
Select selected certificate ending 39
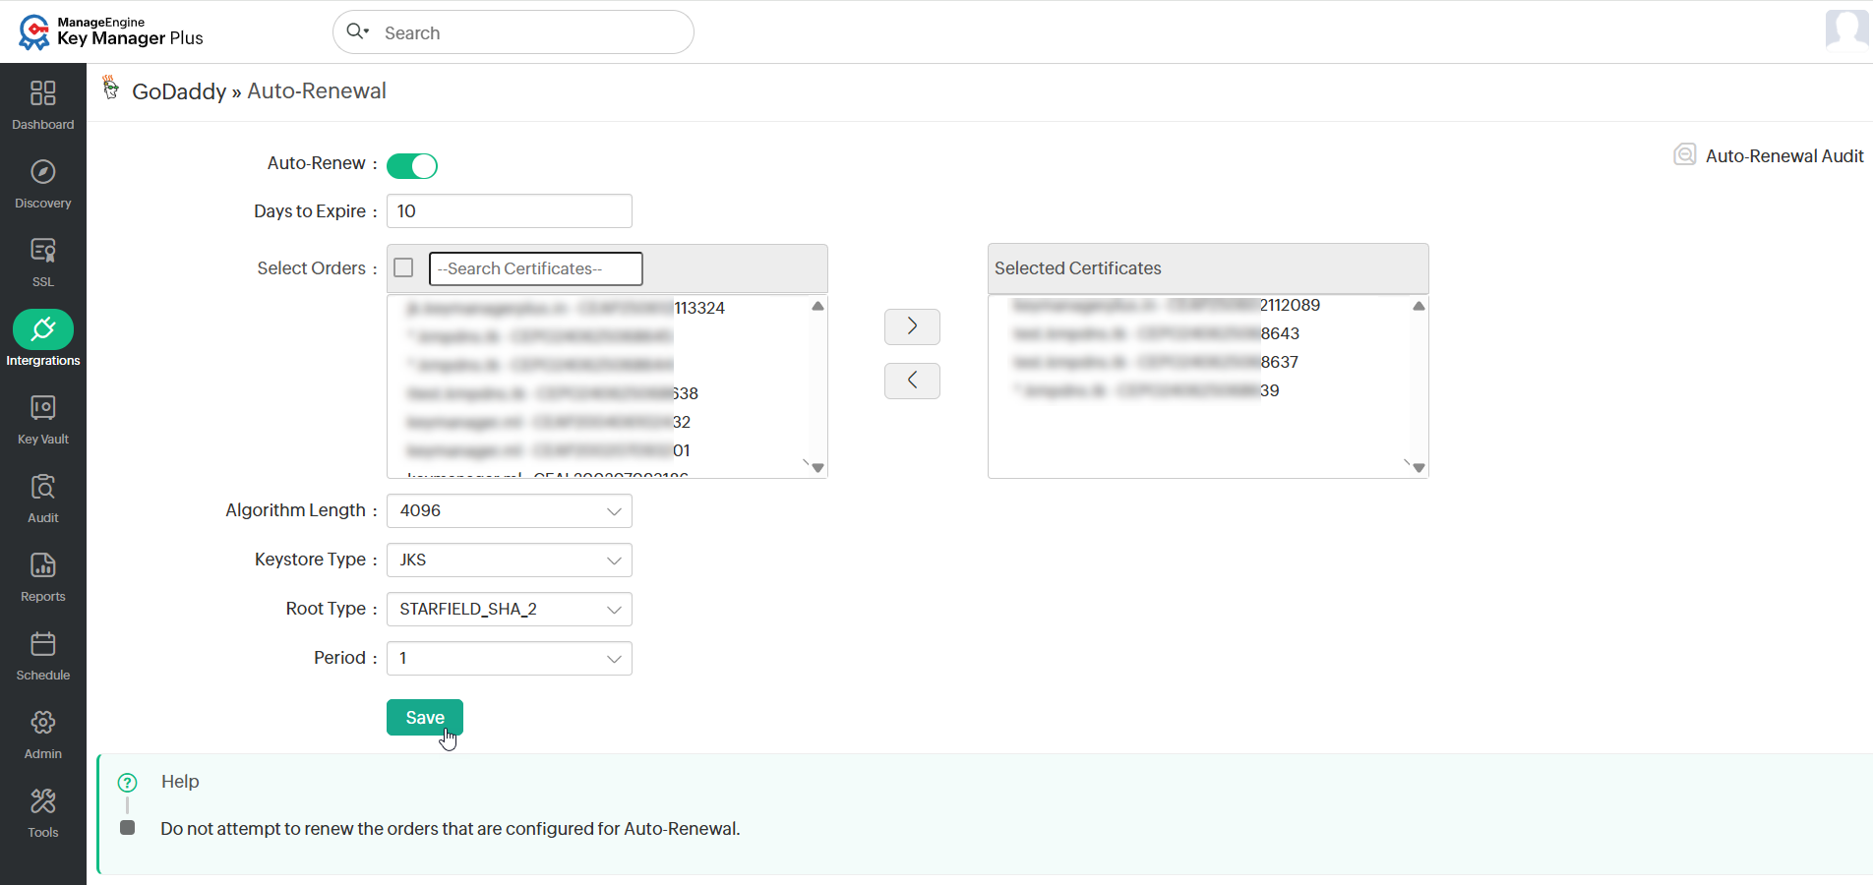click(1146, 391)
